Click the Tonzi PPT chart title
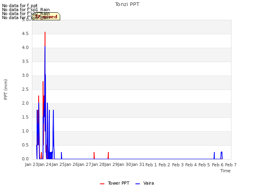255x191 pixels. click(x=127, y=4)
